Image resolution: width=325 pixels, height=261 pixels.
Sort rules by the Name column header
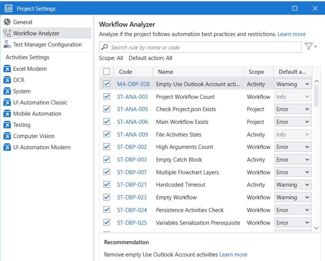click(198, 72)
